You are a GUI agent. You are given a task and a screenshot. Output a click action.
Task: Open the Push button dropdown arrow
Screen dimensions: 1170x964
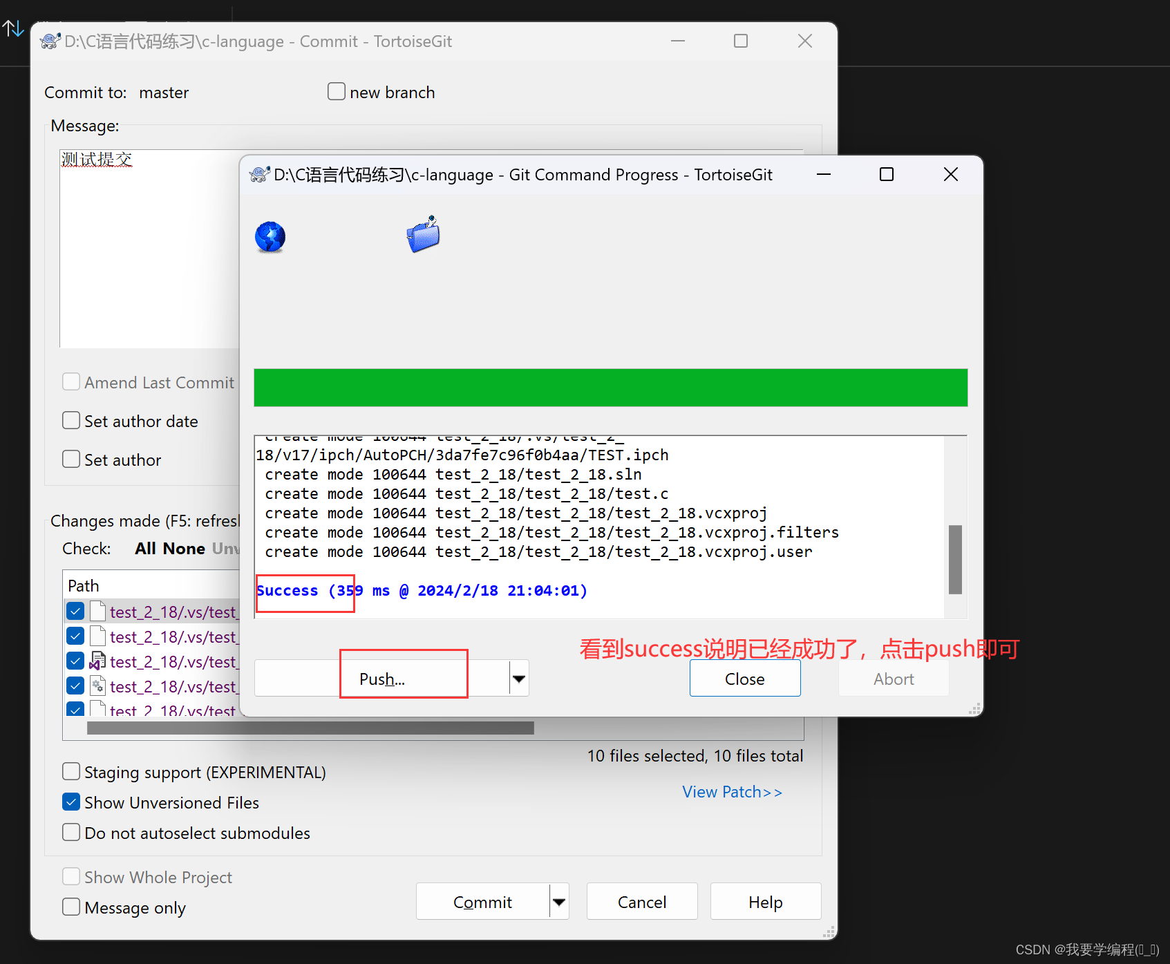click(520, 679)
